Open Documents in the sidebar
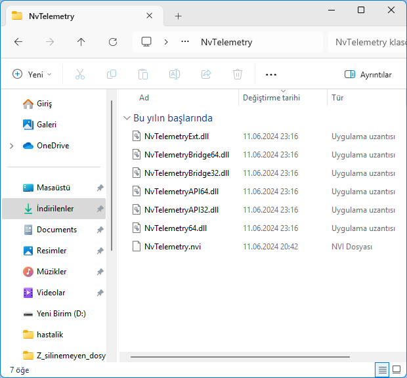Viewport: 407px width, 378px height. click(x=56, y=230)
